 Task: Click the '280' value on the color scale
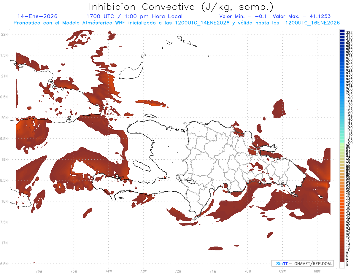349,53
